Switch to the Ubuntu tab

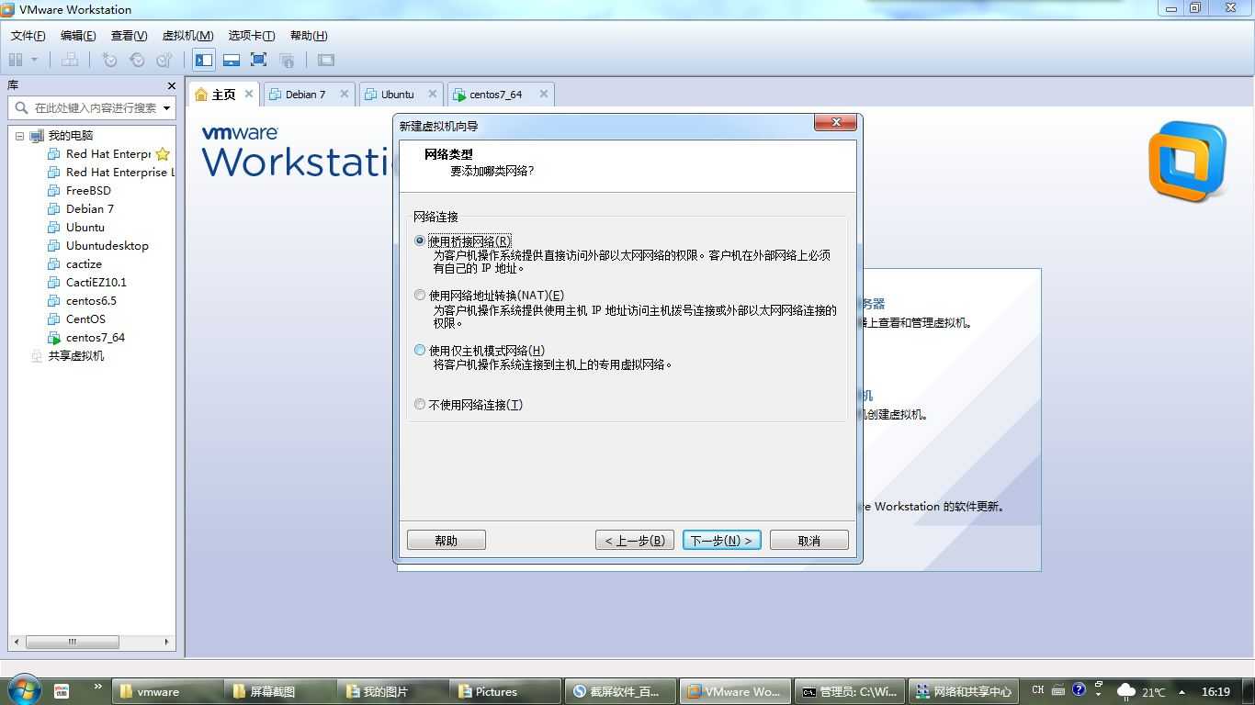click(397, 94)
